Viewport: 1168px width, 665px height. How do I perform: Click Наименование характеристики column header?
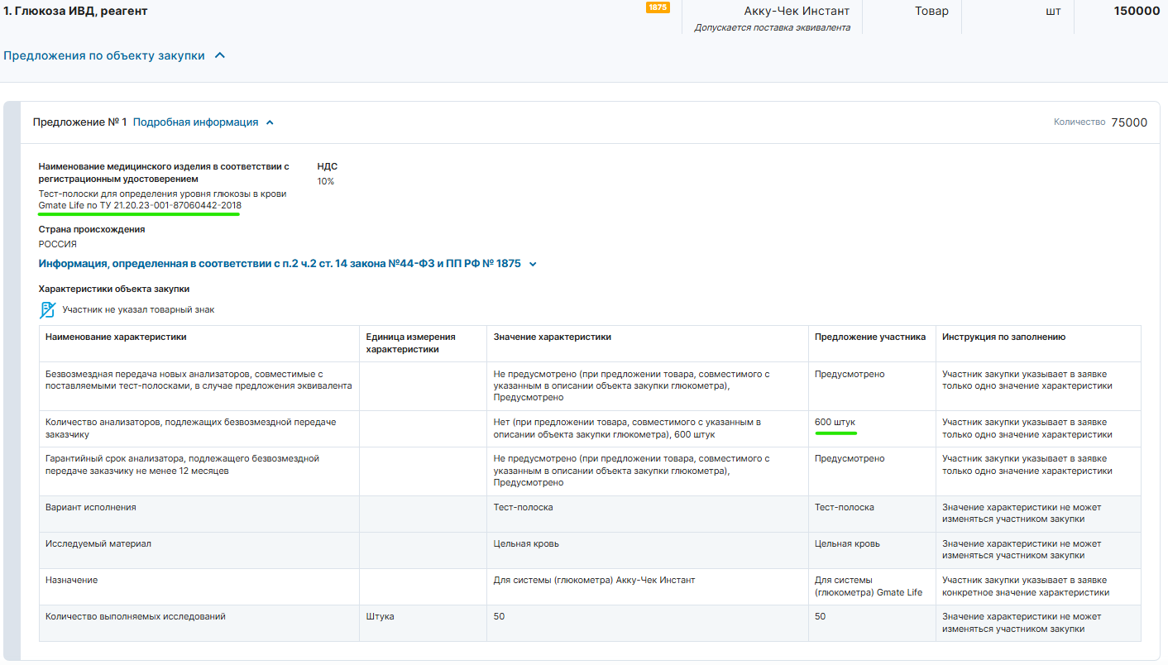coord(116,337)
